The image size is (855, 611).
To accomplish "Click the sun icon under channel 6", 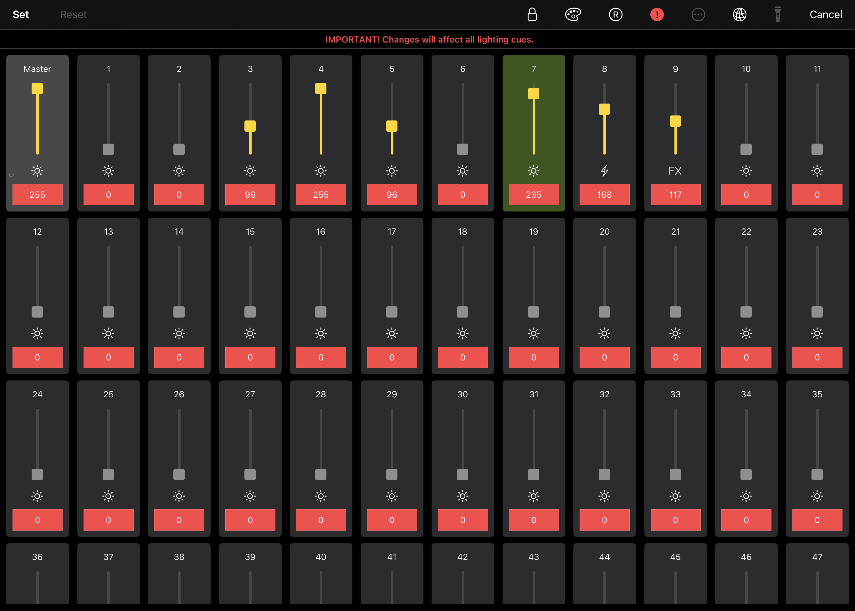I will (463, 171).
